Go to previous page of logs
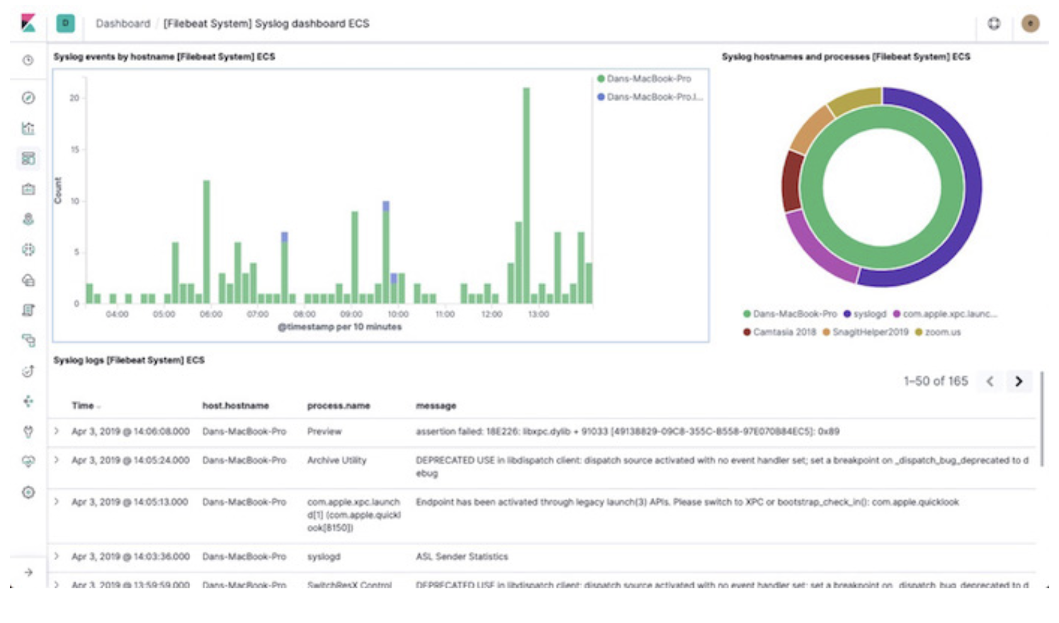 pyautogui.click(x=990, y=381)
